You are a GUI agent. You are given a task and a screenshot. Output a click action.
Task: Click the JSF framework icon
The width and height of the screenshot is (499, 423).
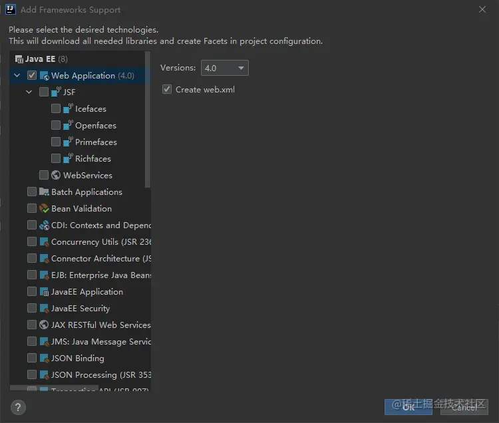pos(56,92)
